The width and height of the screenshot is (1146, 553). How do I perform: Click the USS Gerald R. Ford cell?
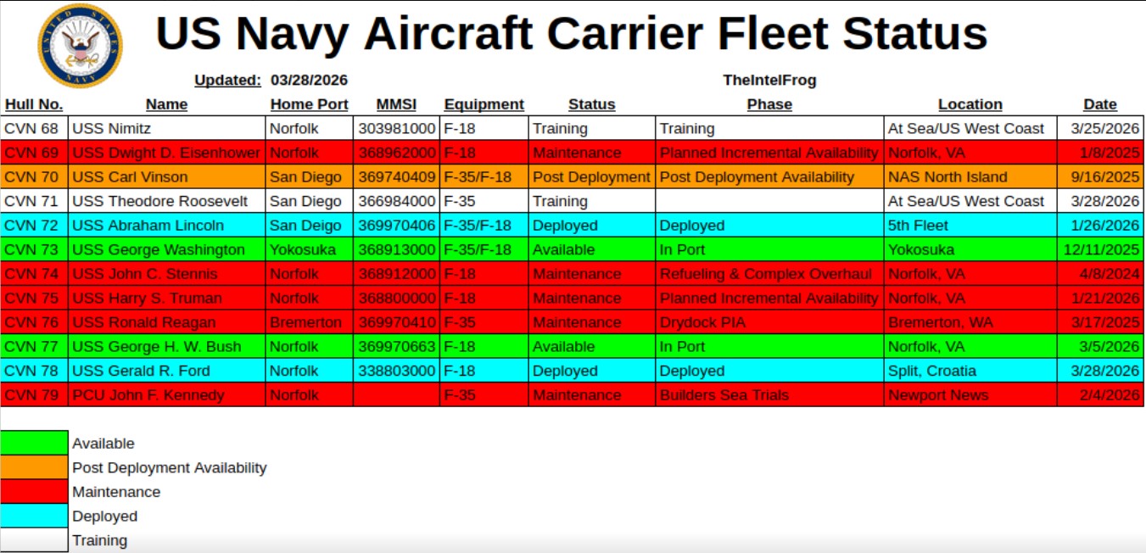(x=166, y=371)
